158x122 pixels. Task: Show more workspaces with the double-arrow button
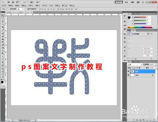pos(143,2)
